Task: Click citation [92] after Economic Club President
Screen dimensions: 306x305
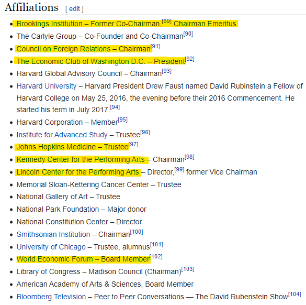Action: tap(190, 59)
